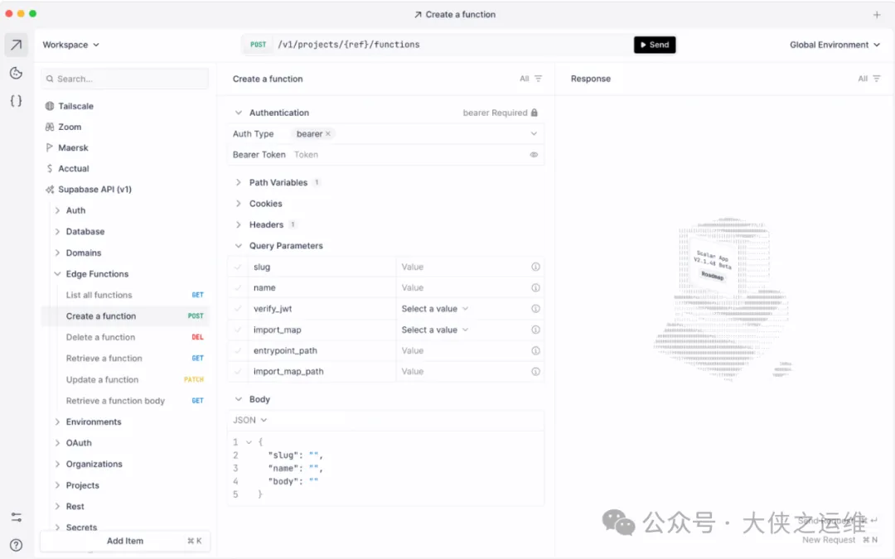Open the Auth Type dropdown arrow

(534, 134)
